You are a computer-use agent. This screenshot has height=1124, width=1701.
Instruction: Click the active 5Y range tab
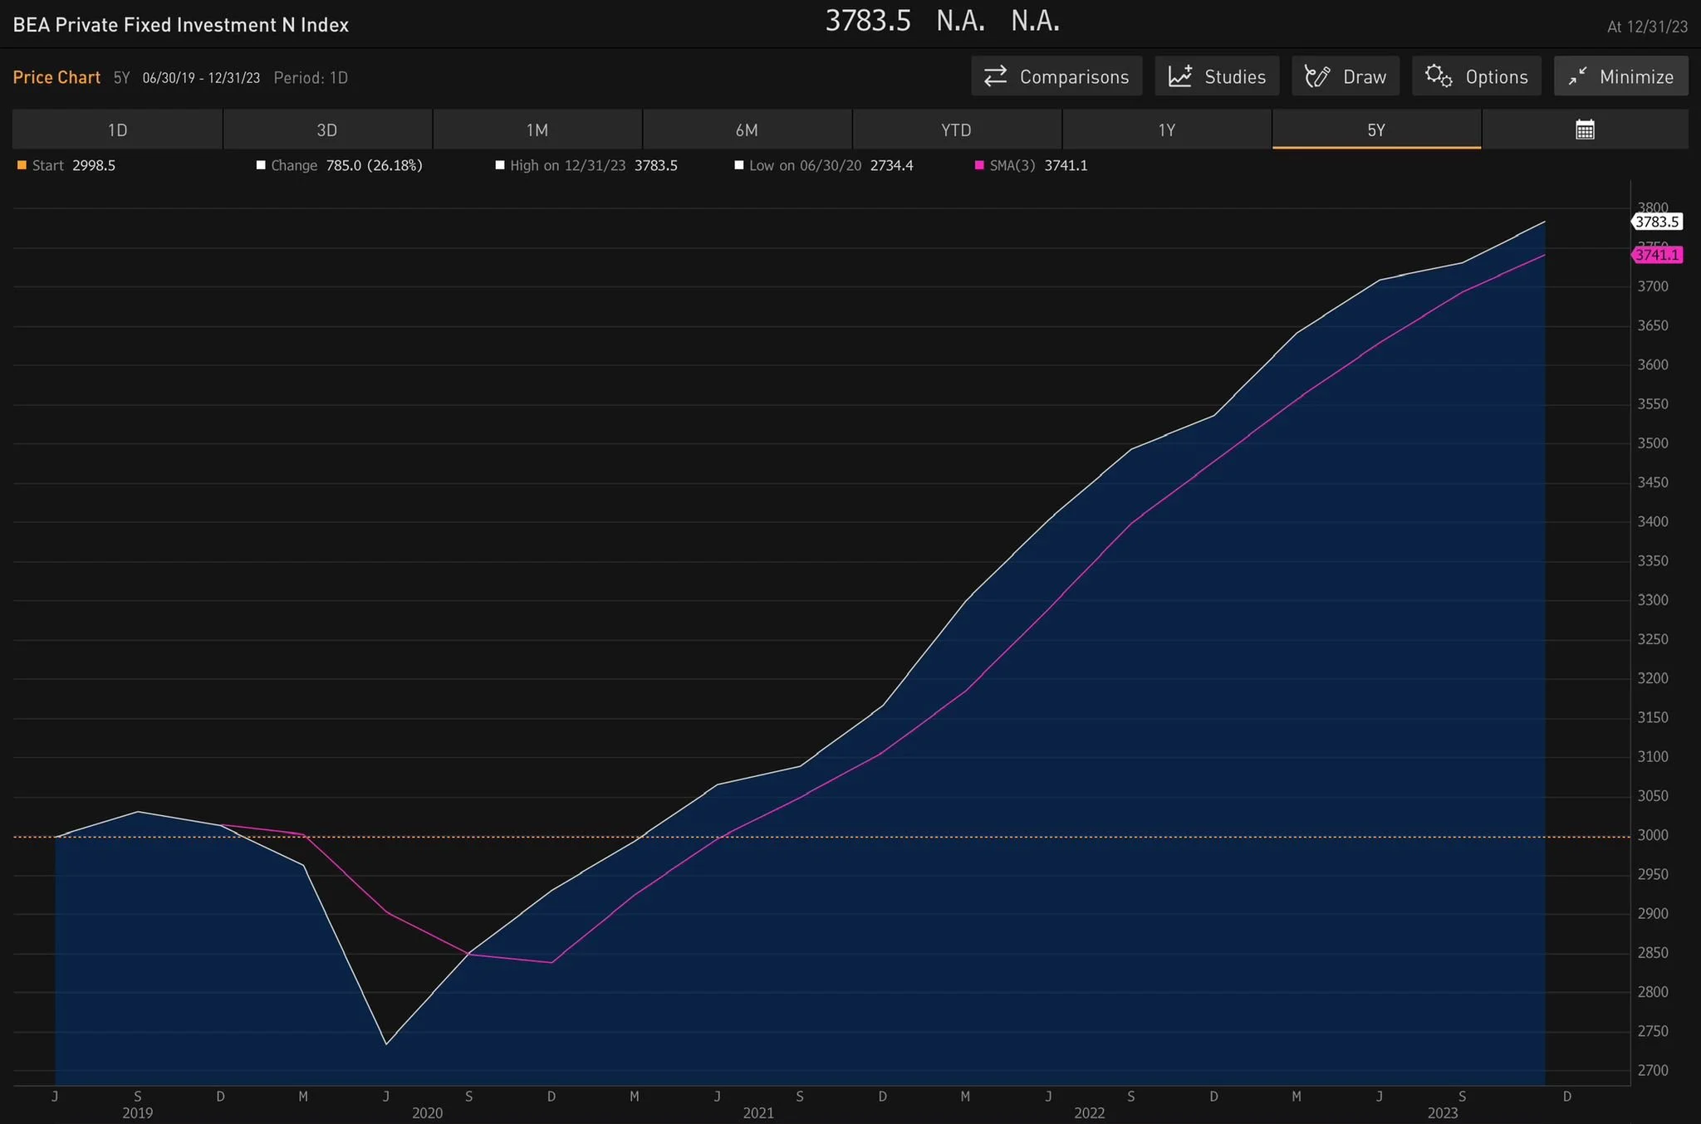pyautogui.click(x=1376, y=130)
